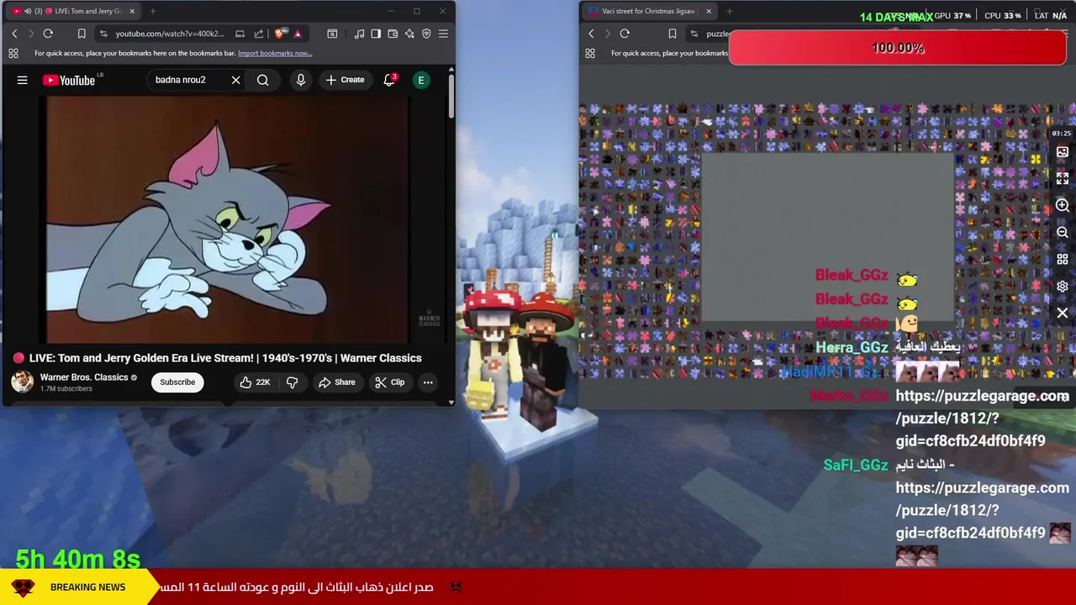
Task: Open a new tab in YouTube window
Action: 153,11
